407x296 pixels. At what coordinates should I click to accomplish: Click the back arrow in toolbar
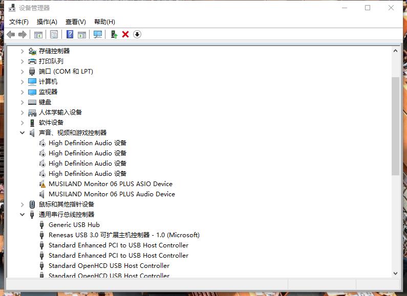point(11,34)
